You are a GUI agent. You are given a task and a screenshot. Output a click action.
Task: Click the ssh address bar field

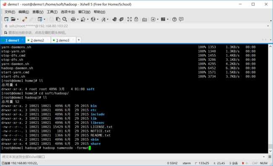(136, 26)
